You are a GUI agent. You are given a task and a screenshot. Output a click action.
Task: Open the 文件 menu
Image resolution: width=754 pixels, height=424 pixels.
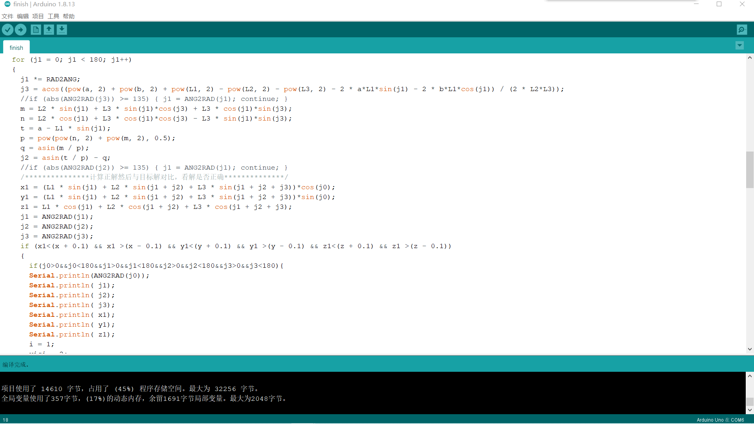click(7, 16)
